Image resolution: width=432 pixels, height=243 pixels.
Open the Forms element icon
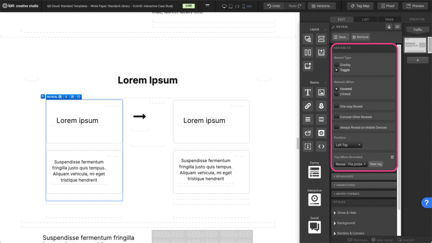click(x=314, y=172)
